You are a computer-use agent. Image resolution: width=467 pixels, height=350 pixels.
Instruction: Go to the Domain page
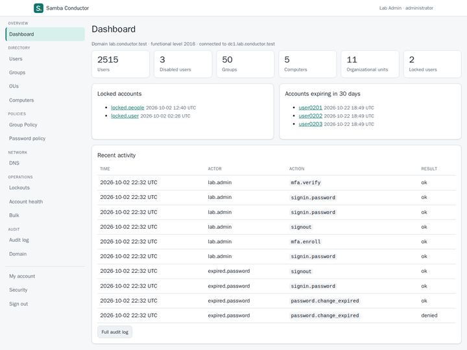[18, 254]
